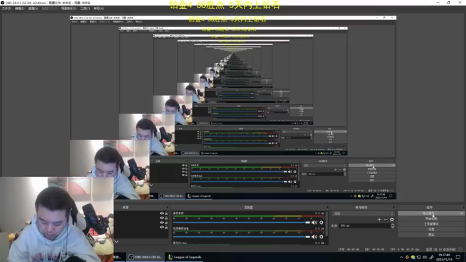This screenshot has width=466, height=262.
Task: Remove transition with the minus icon
Action: pos(386,219)
